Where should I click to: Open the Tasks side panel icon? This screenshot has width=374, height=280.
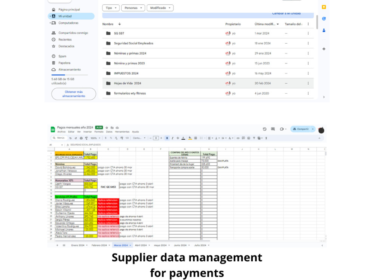coord(324,19)
